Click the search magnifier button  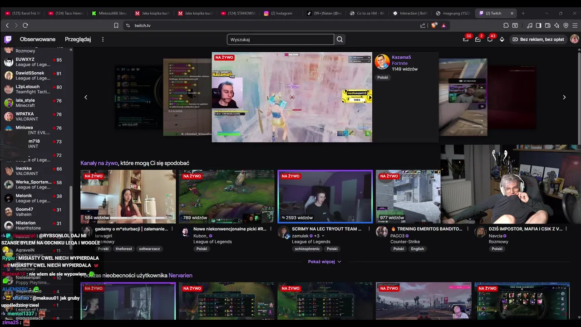340,40
